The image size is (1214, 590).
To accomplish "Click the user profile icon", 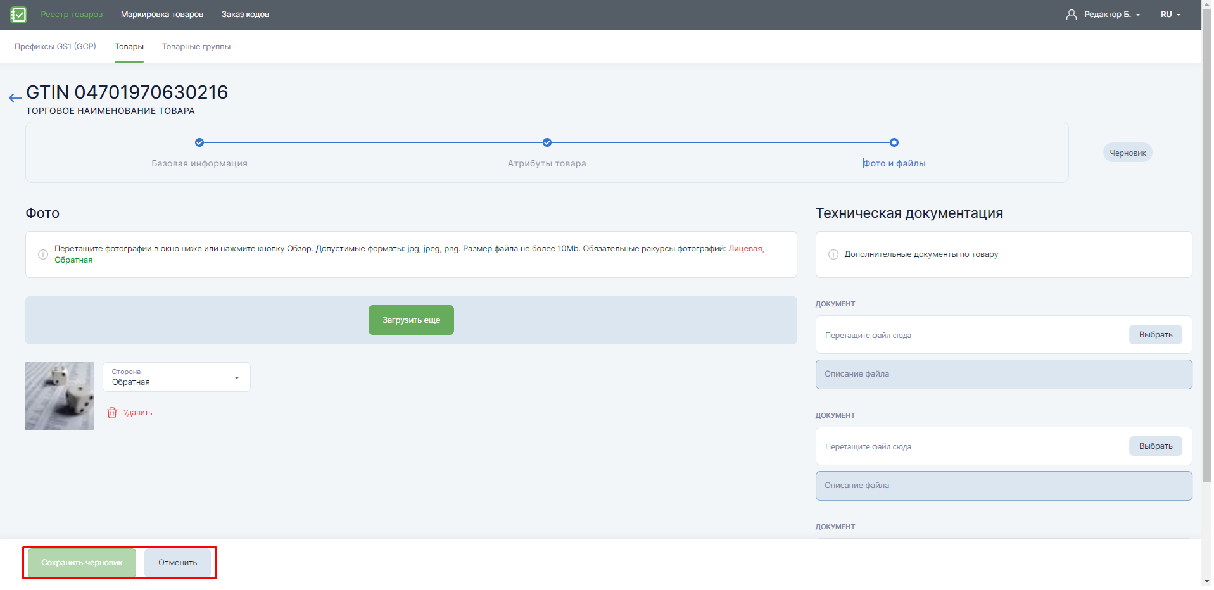I will click(1072, 15).
